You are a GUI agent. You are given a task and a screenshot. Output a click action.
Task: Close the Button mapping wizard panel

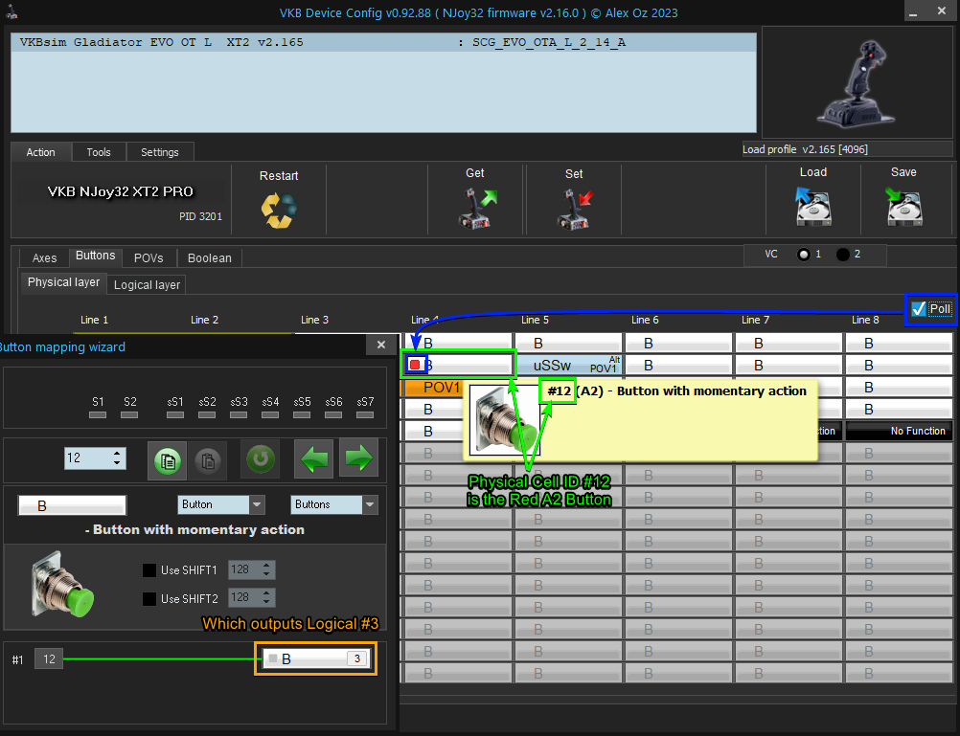[380, 346]
